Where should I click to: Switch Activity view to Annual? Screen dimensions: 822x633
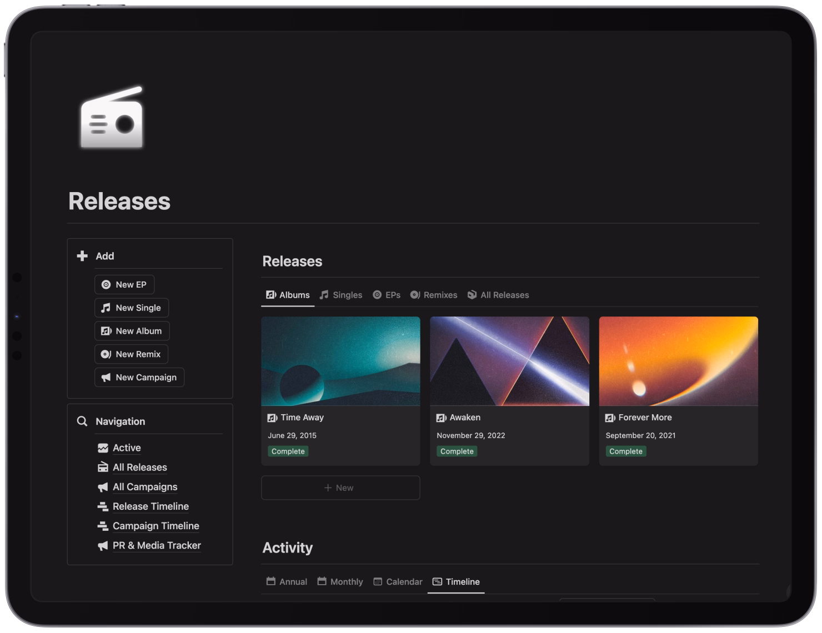(287, 581)
